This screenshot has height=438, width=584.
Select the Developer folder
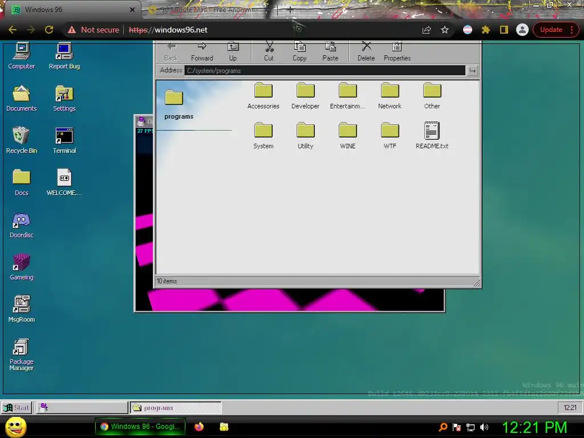pyautogui.click(x=306, y=96)
